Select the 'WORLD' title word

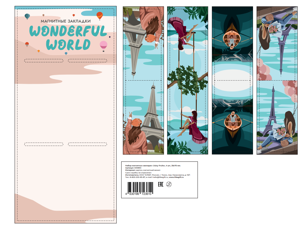68,44
